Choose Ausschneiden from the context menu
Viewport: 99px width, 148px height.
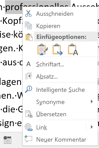[x=60, y=13]
